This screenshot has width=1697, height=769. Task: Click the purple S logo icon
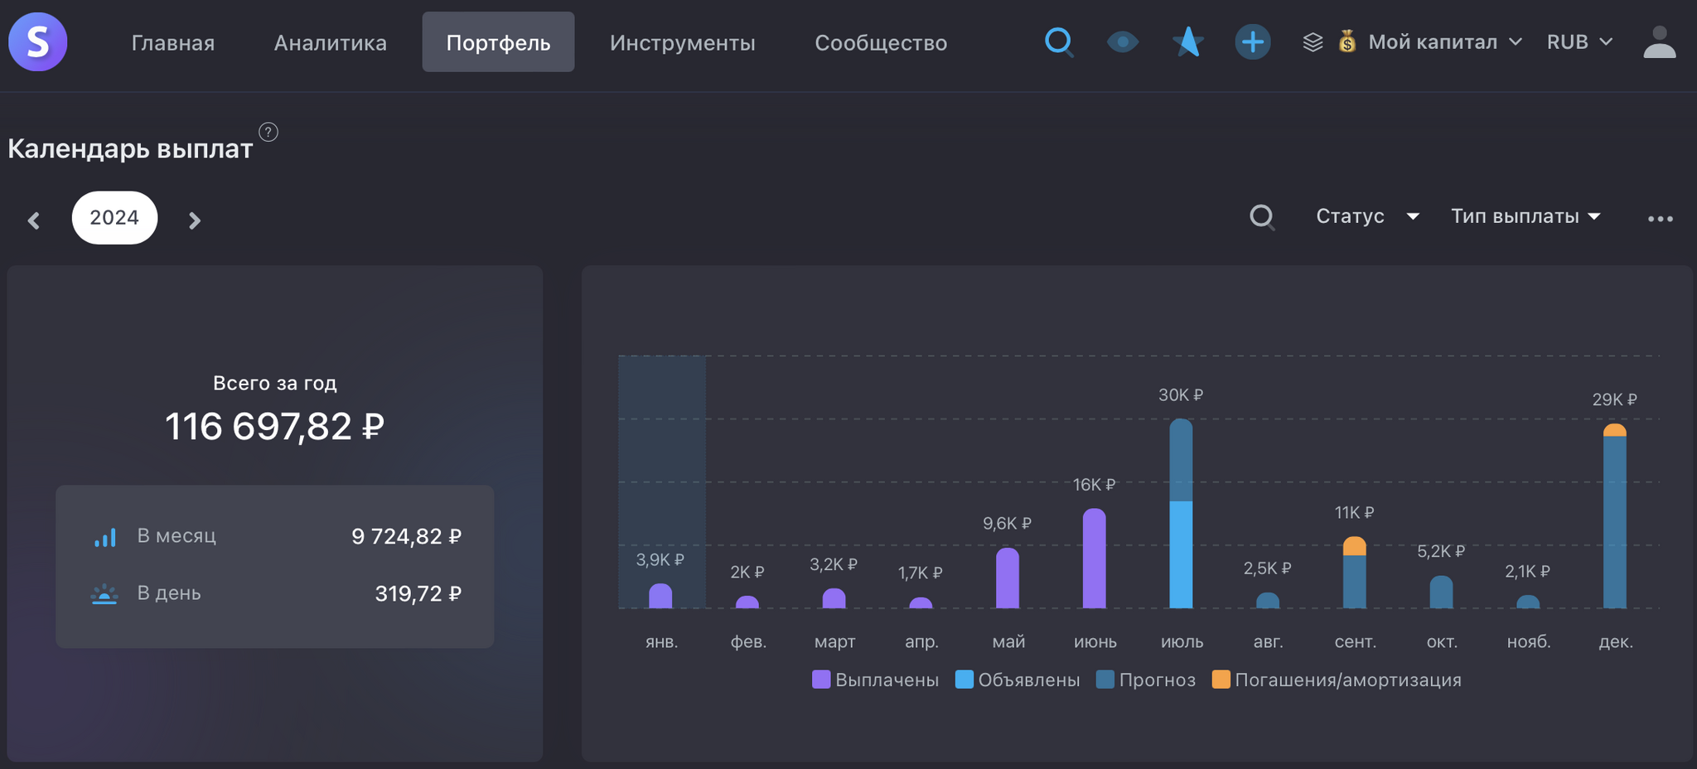pos(38,41)
